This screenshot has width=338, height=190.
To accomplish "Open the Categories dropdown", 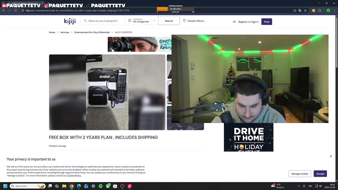I will [x=142, y=21].
